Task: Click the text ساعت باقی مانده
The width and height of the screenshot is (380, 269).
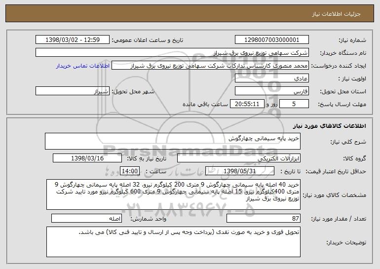Action: pyautogui.click(x=205, y=105)
